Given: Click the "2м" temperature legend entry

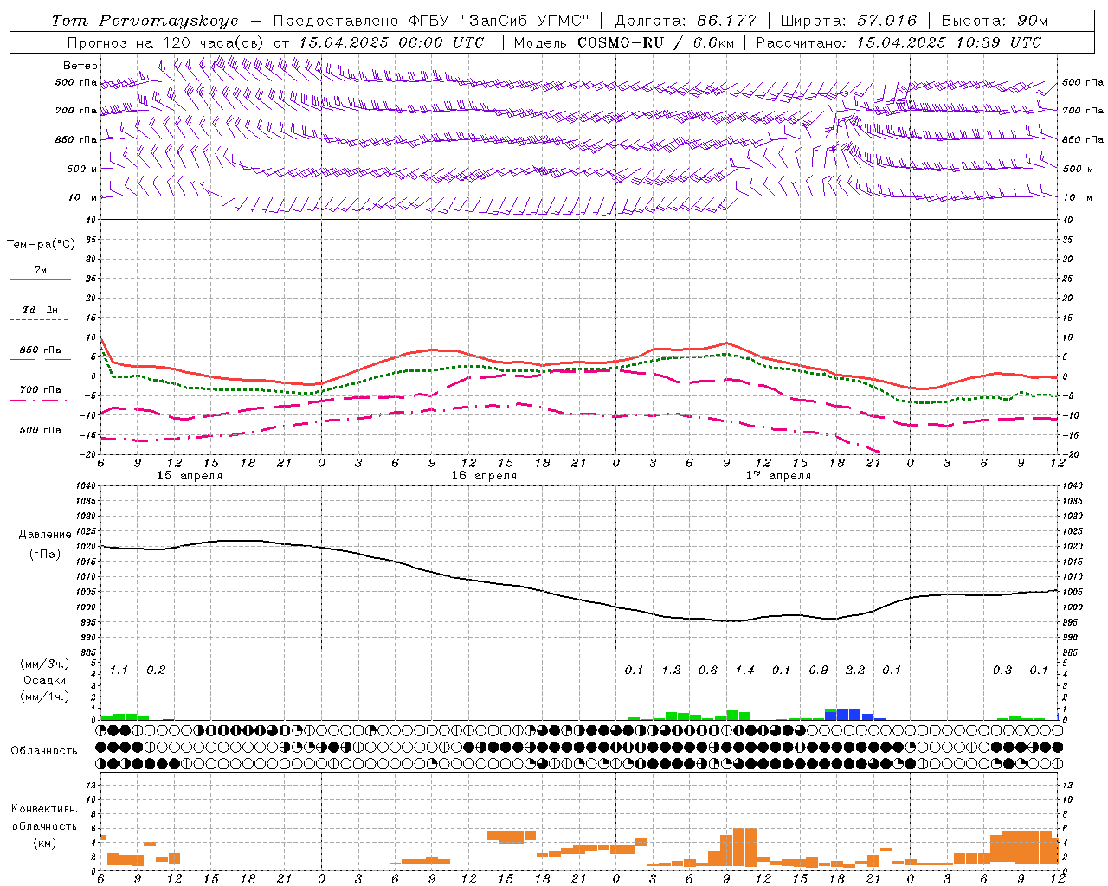Looking at the screenshot, I should 41,271.
